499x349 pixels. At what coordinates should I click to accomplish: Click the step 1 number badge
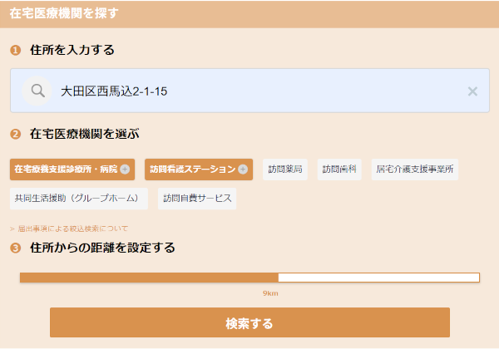coord(16,51)
